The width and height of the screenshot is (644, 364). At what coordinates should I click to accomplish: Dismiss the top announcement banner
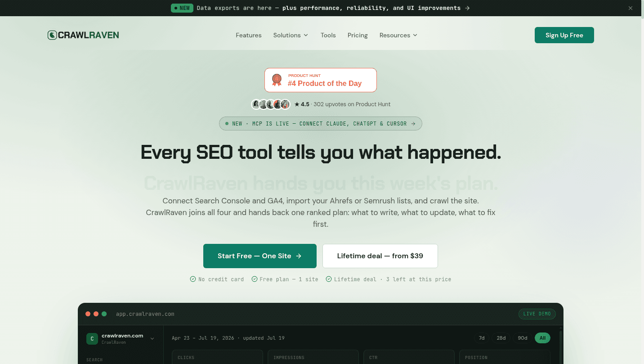pos(630,8)
